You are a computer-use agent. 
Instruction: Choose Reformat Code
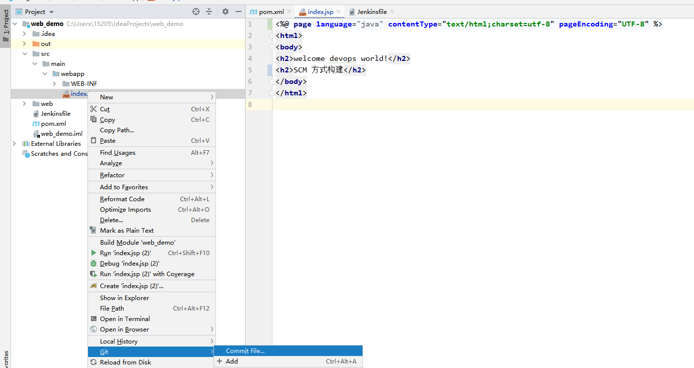(151, 199)
